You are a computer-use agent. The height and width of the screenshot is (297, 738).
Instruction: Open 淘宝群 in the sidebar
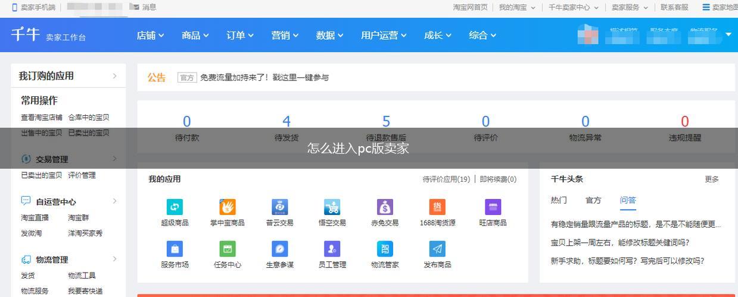point(78,218)
